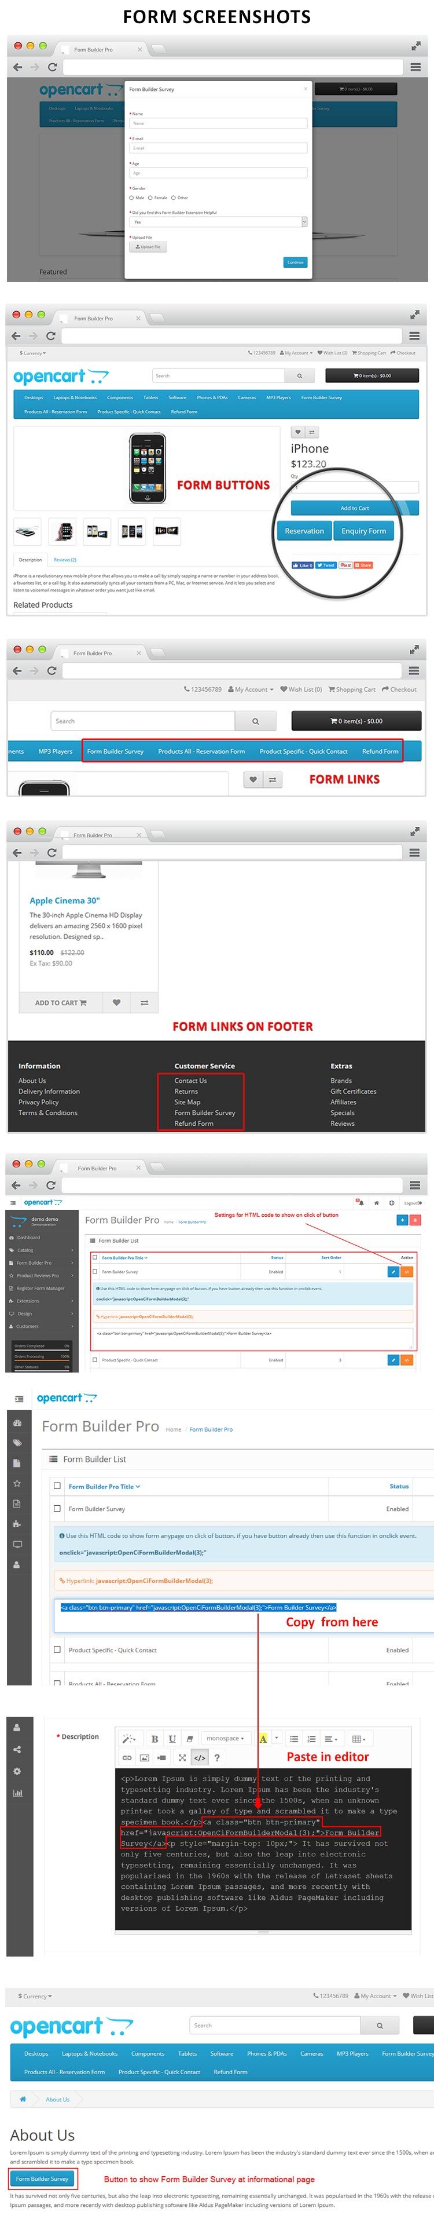Open Register Form Manager in admin sidebar

coord(39,1288)
